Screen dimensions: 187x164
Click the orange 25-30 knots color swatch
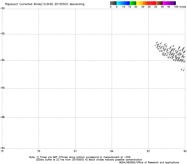pos(146,3)
